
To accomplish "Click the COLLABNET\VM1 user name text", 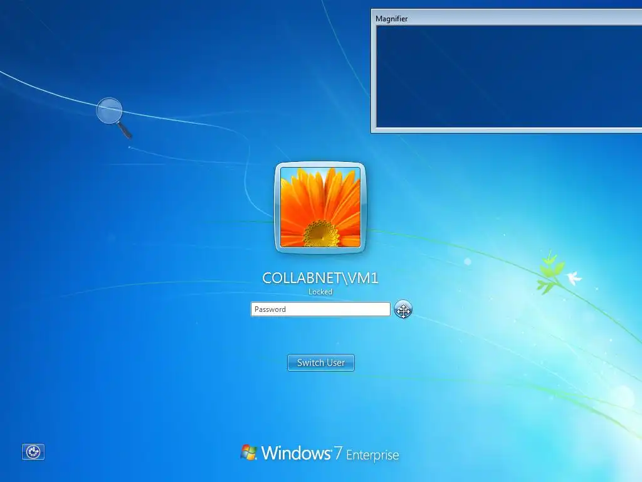I will (x=320, y=278).
